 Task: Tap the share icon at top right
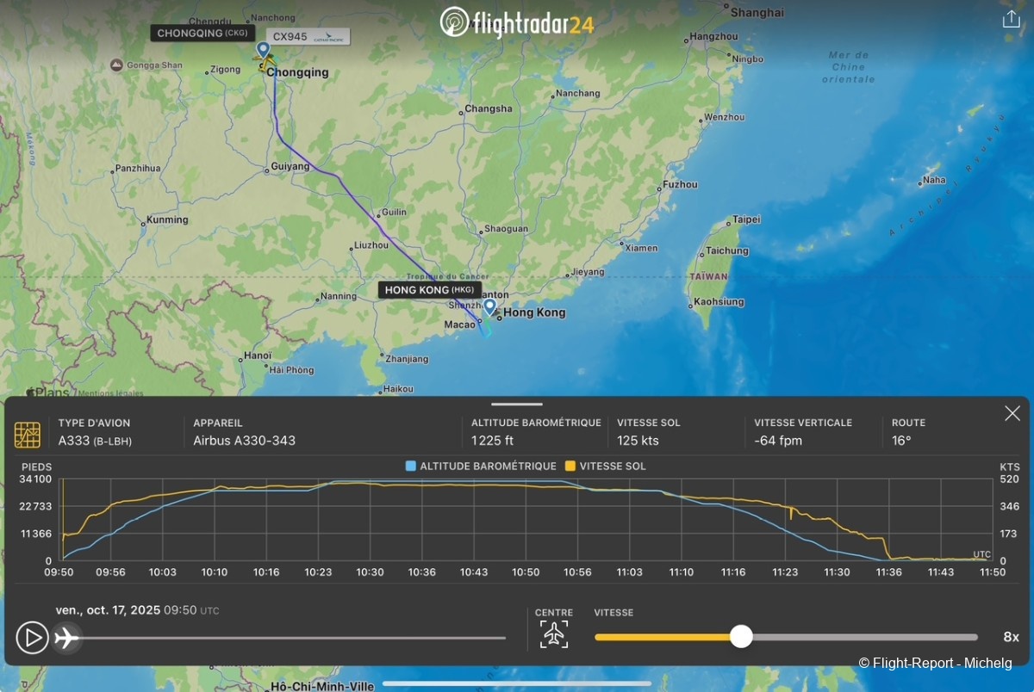coord(1011,20)
